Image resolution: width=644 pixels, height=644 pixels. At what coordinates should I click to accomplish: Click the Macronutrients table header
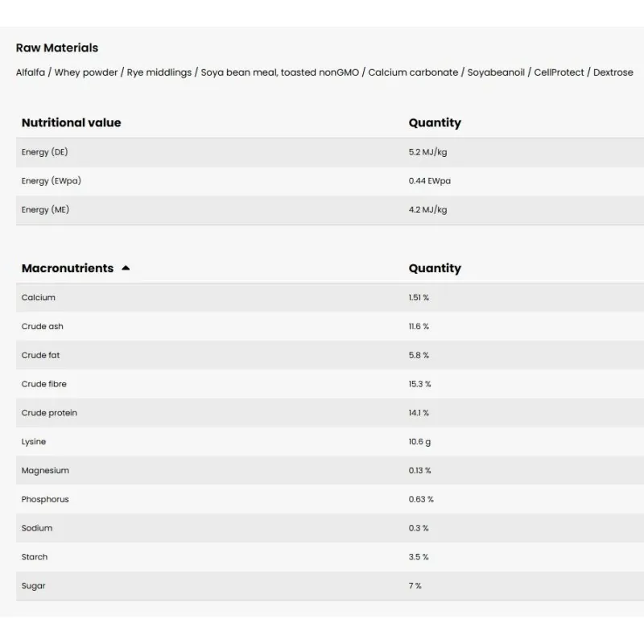coord(68,268)
